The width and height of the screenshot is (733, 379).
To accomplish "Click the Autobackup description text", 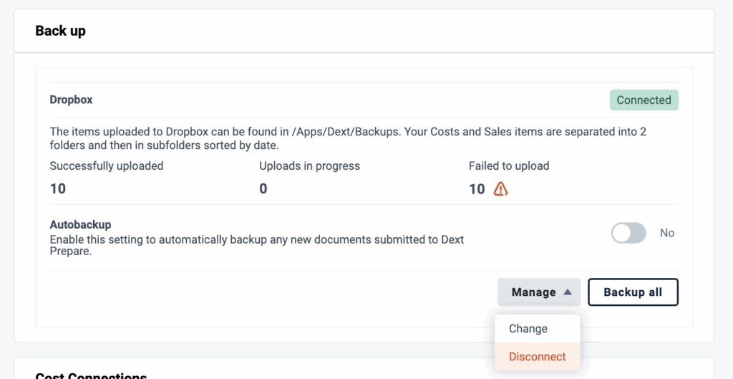I will 257,246.
